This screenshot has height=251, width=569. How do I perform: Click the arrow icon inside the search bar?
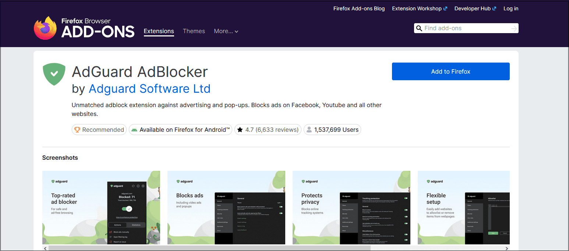(514, 28)
